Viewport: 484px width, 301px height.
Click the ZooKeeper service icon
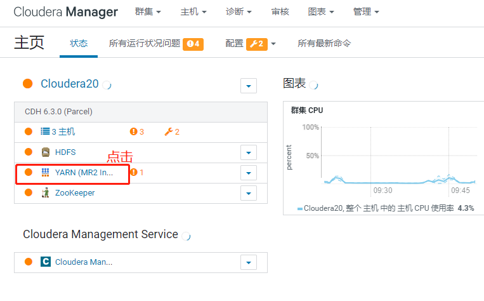[x=46, y=192]
